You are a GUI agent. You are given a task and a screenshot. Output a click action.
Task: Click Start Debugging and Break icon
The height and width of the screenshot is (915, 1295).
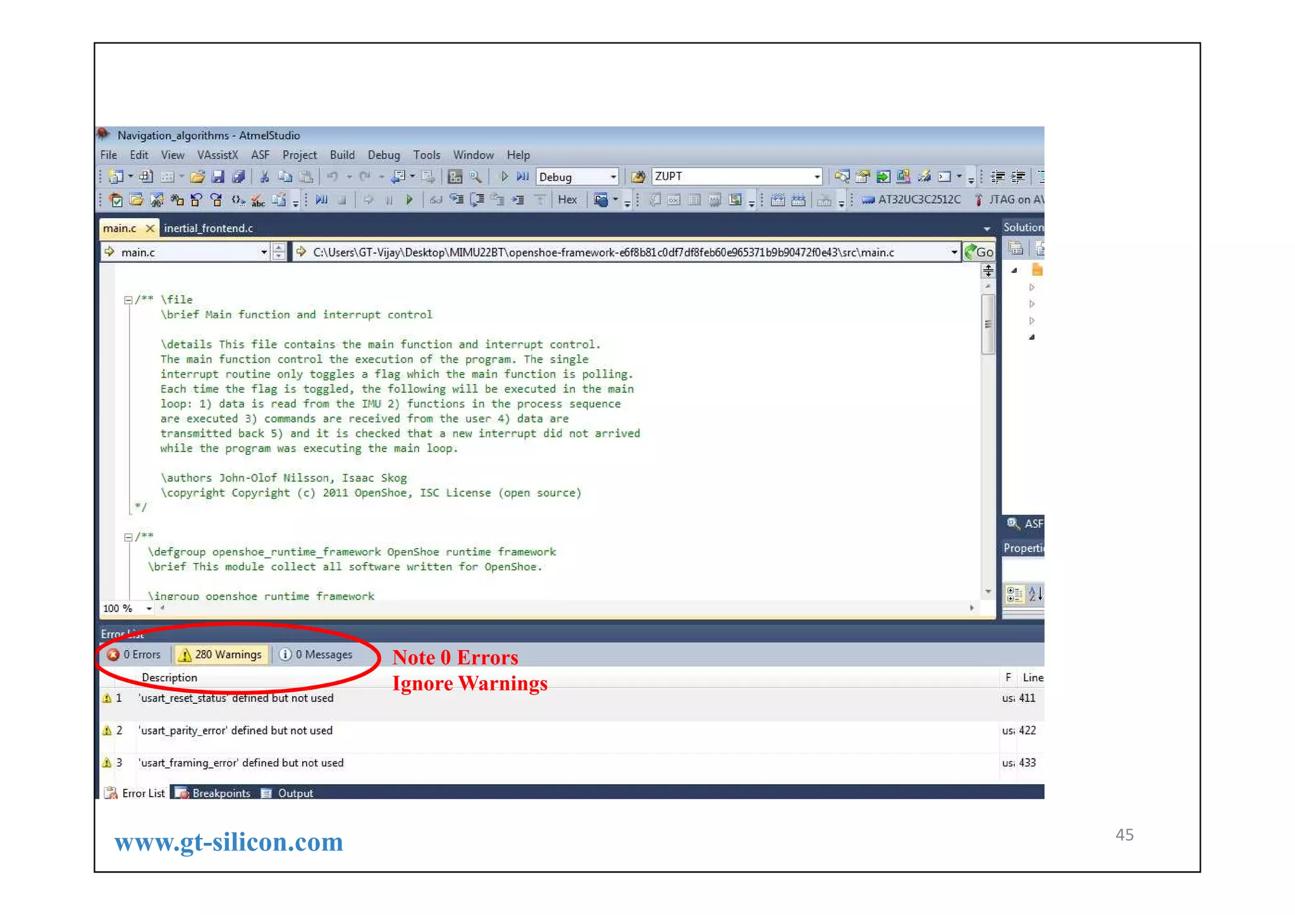(x=522, y=176)
